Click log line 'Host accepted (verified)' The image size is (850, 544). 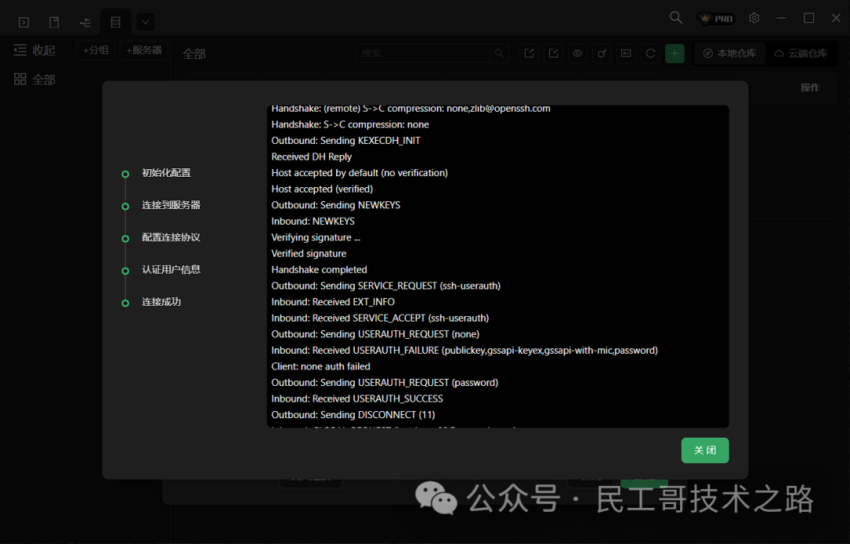click(322, 189)
